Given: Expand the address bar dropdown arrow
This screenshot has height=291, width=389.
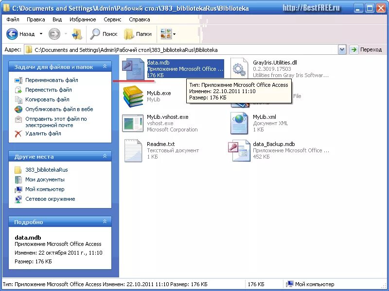Looking at the screenshot, I should coord(342,50).
